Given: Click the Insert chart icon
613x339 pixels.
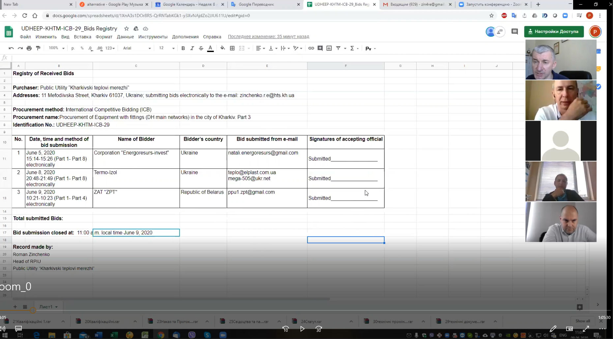Looking at the screenshot, I should [329, 48].
